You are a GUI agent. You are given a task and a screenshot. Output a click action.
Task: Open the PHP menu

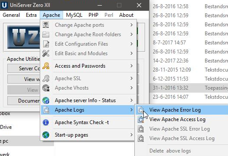93,15
